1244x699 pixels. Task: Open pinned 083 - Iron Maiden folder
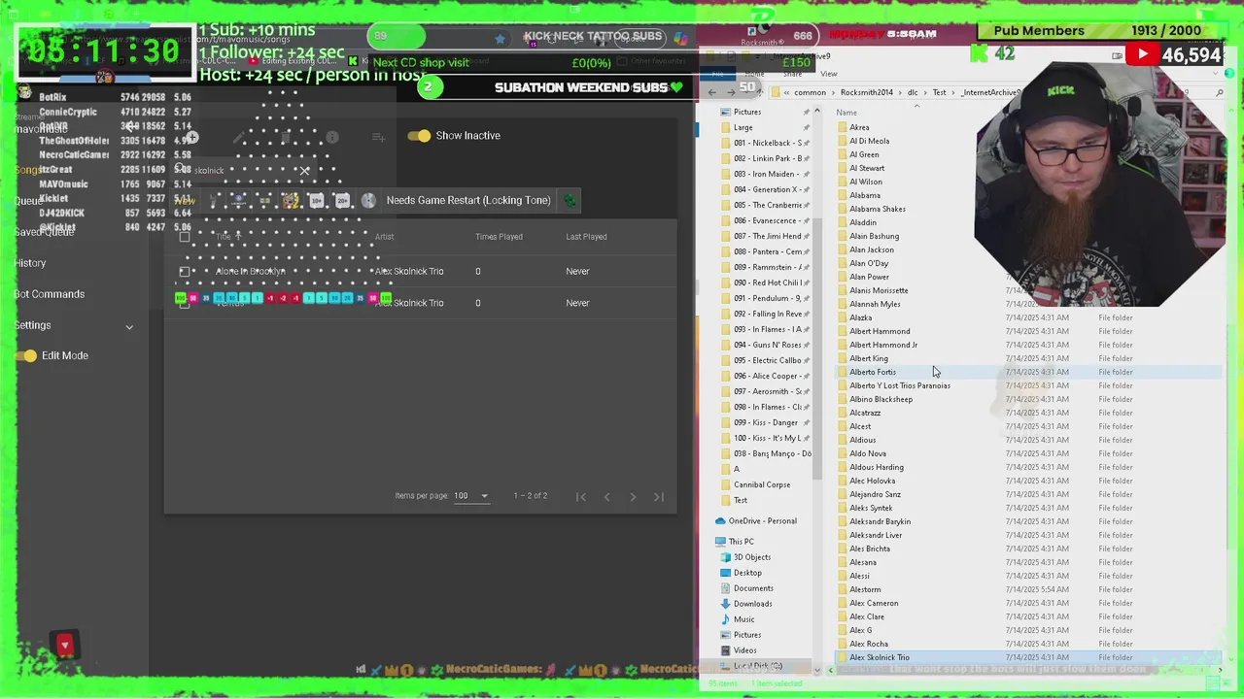pyautogui.click(x=767, y=174)
